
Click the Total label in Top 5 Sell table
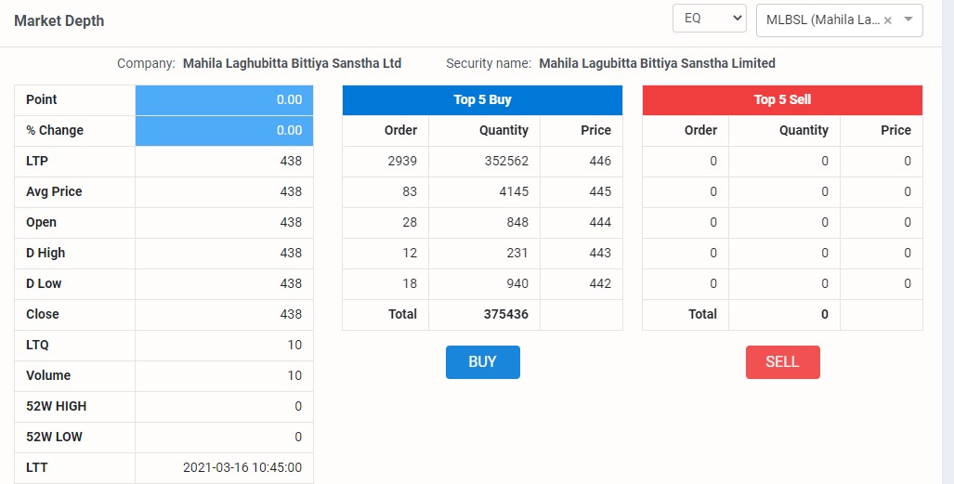(x=702, y=314)
